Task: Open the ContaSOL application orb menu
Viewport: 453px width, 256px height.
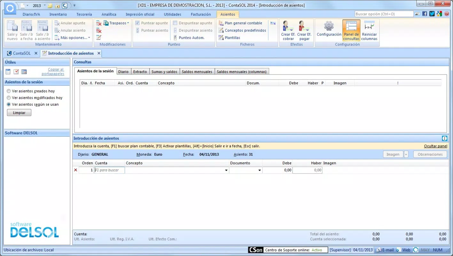Action: [x=11, y=8]
